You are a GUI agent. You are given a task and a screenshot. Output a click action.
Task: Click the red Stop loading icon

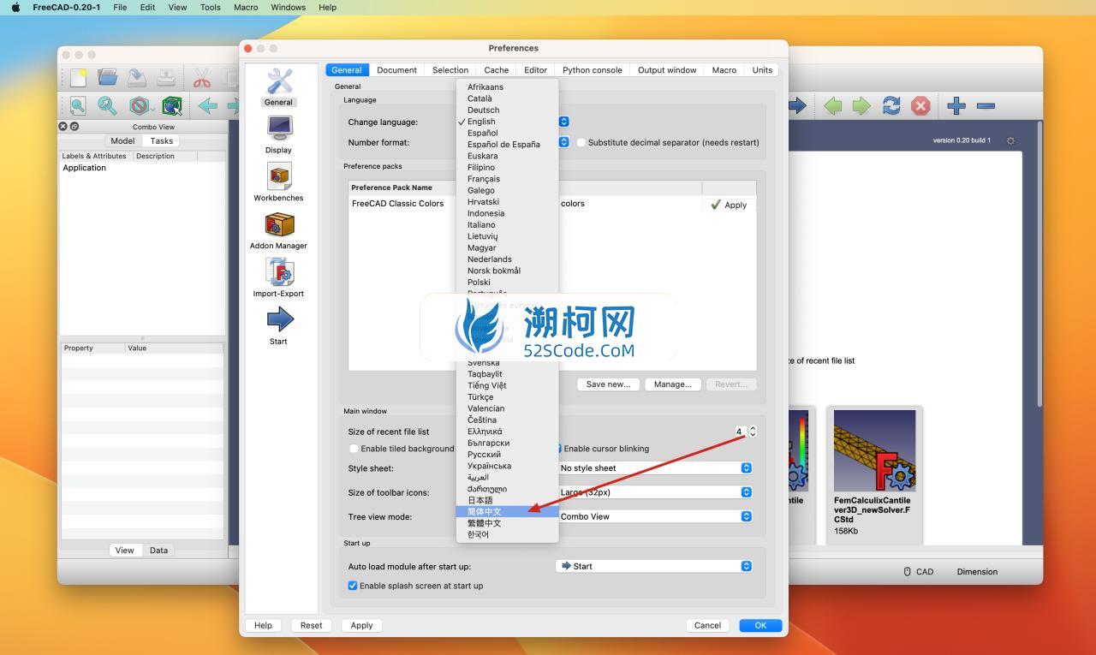click(920, 106)
